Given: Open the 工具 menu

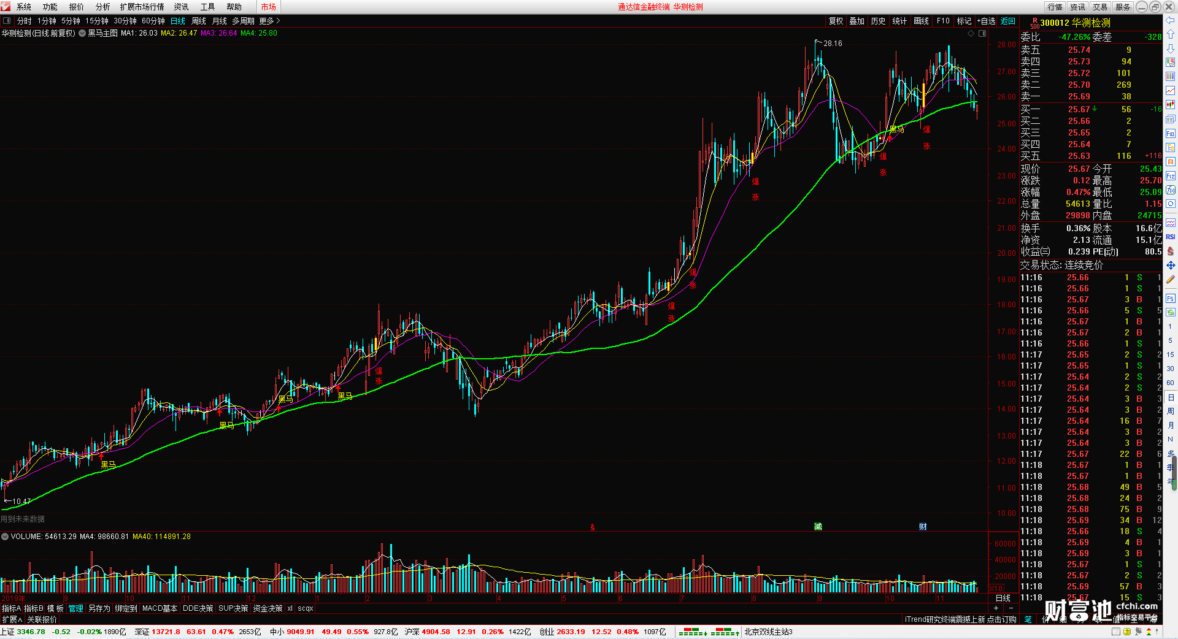Looking at the screenshot, I should pos(208,7).
